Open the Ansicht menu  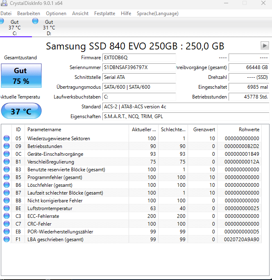point(80,13)
